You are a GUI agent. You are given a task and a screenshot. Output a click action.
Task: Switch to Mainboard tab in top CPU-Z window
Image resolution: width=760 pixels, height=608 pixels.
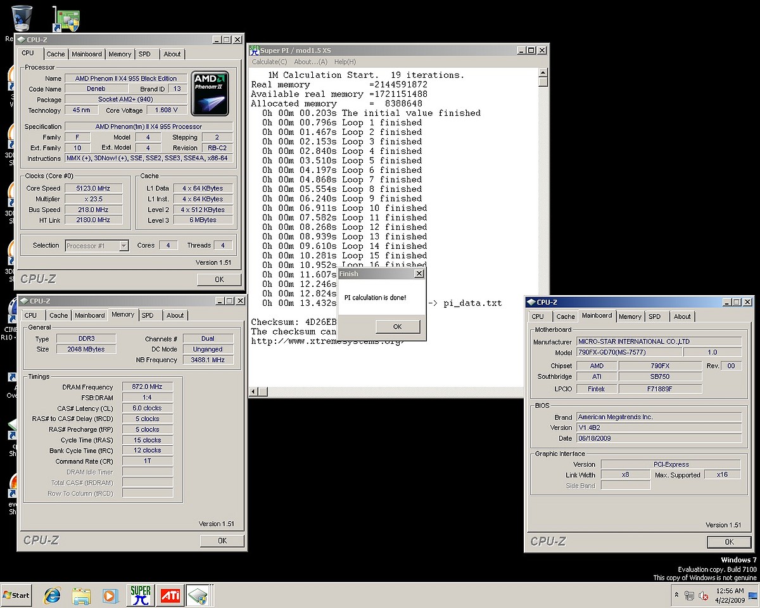click(x=87, y=54)
